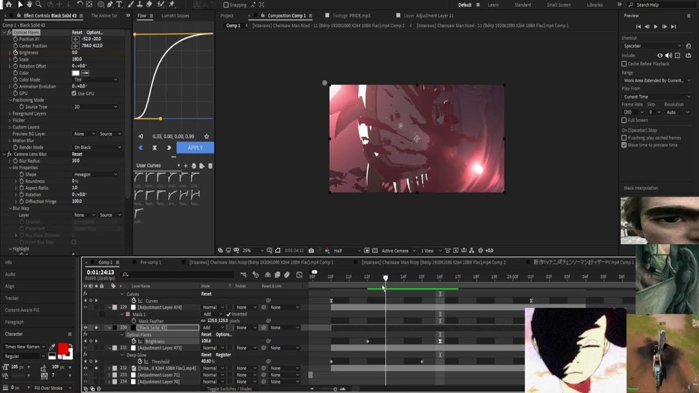
Task: Open the Source Type 2D dropdown
Action: coord(96,107)
